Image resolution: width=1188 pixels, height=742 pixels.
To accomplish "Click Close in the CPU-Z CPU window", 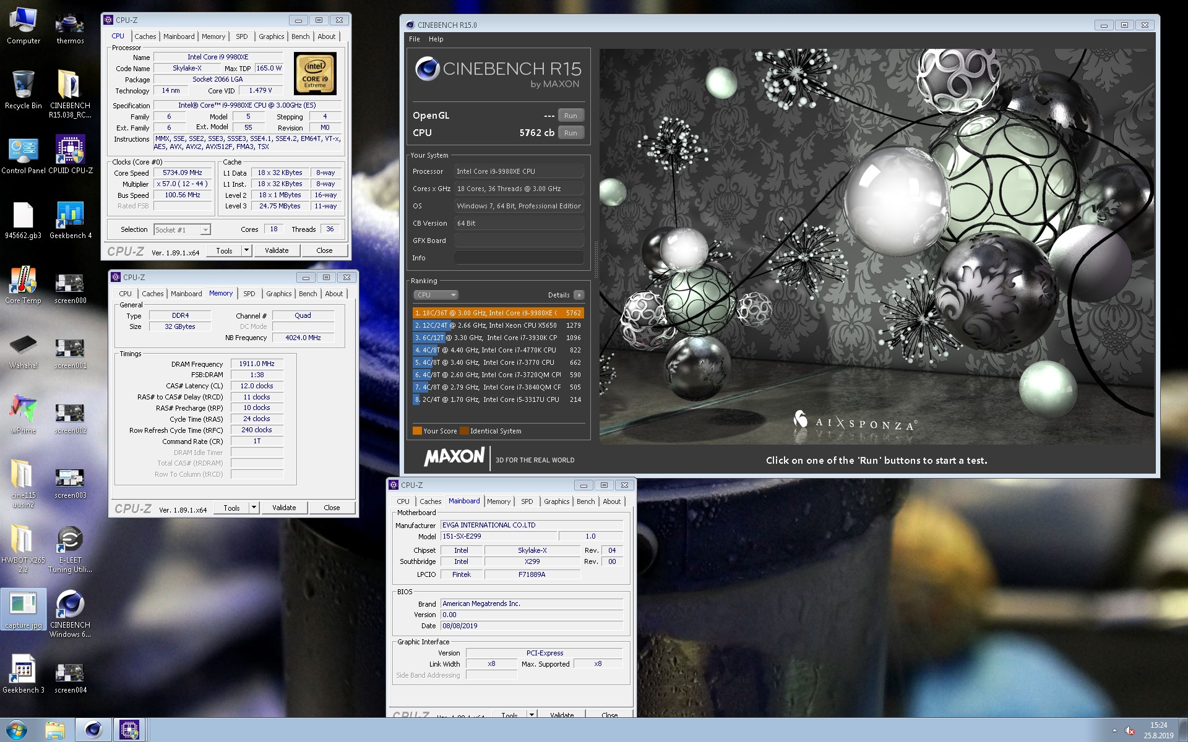I will [324, 250].
